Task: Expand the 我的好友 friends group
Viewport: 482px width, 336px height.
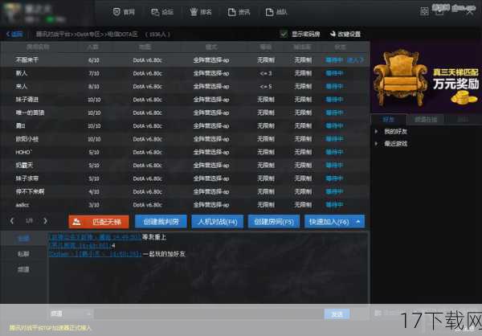Action: 376,132
